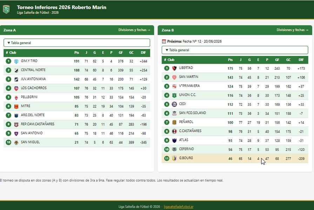This screenshot has height=210, width=314.
Task: Select the Juv. Antoniana table row
Action: [x=77, y=79]
